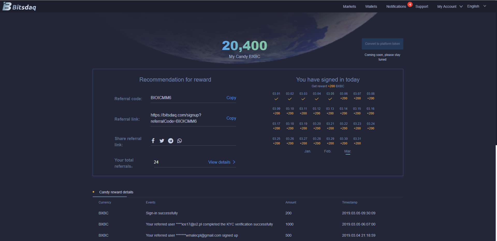Click the 03.17 calendar day

click(x=276, y=126)
